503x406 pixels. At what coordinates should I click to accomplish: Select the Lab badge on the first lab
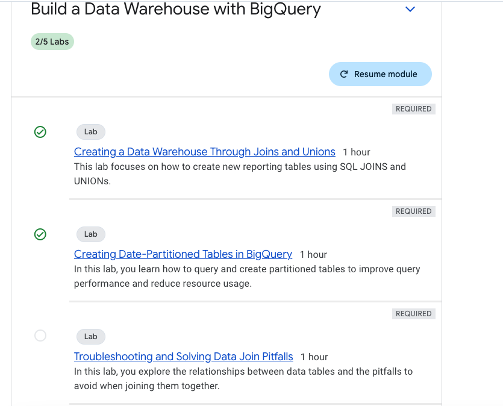point(90,131)
